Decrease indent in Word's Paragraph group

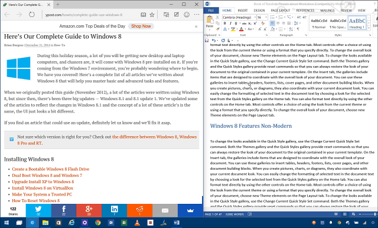299,17
